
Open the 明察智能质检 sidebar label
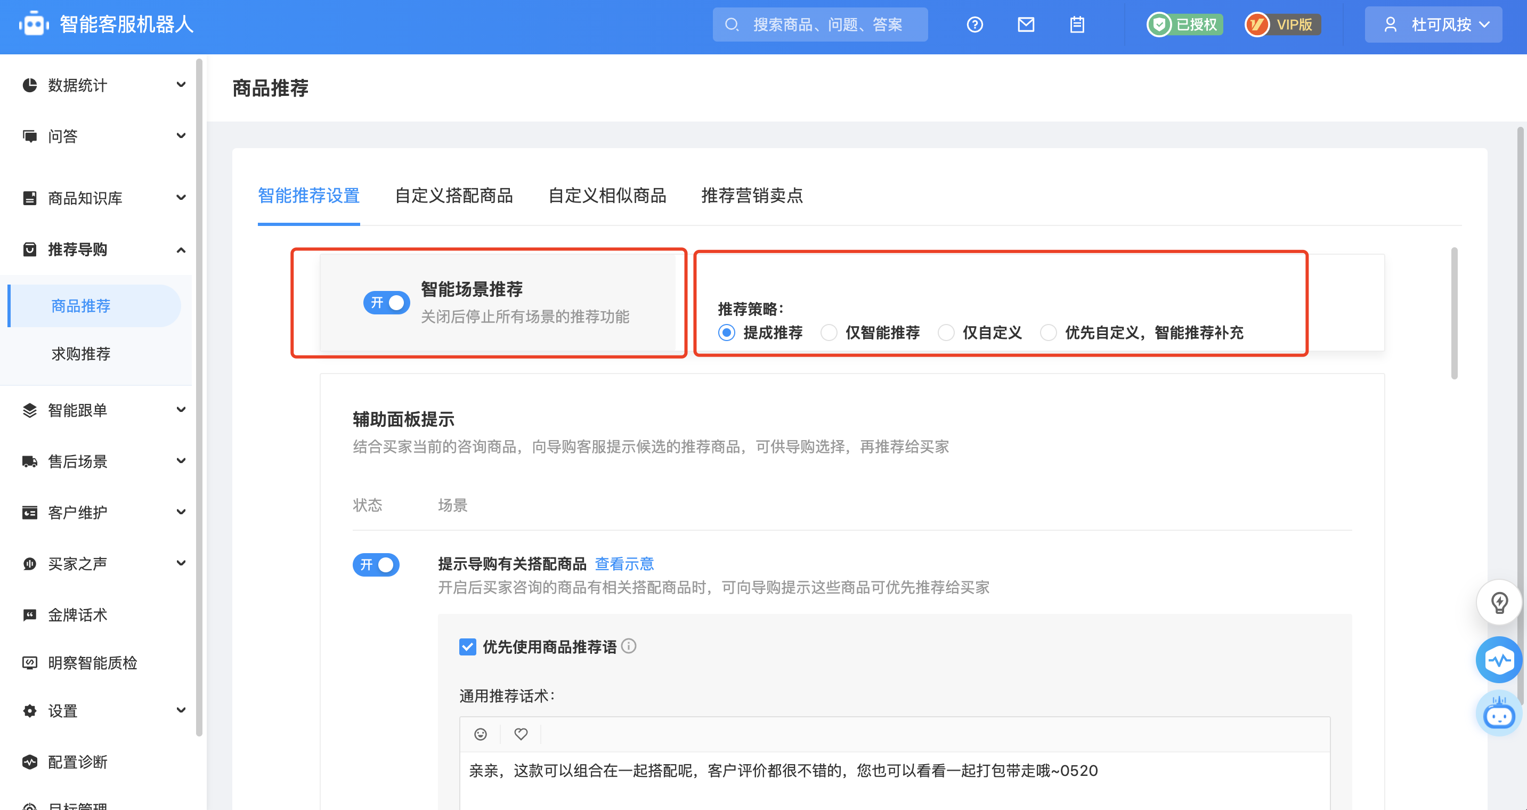93,663
